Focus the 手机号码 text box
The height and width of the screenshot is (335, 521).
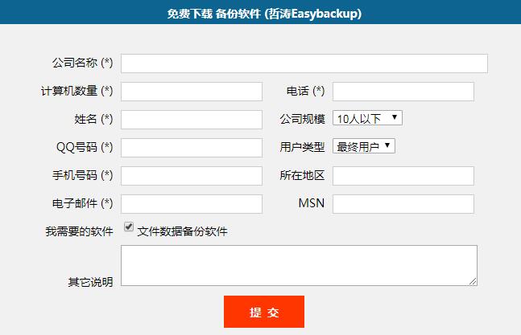(192, 176)
